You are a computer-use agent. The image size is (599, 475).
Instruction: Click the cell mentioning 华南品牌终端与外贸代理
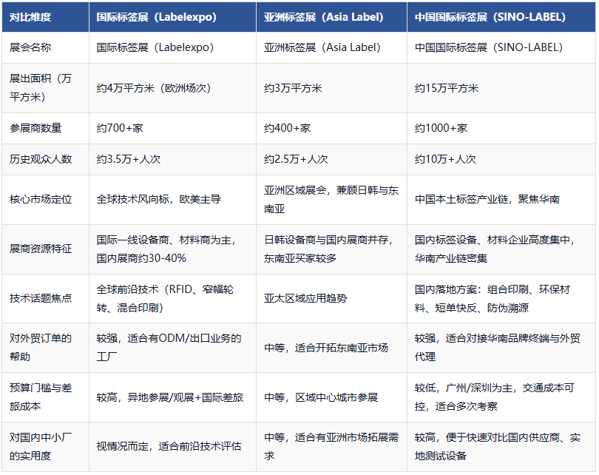(x=501, y=348)
